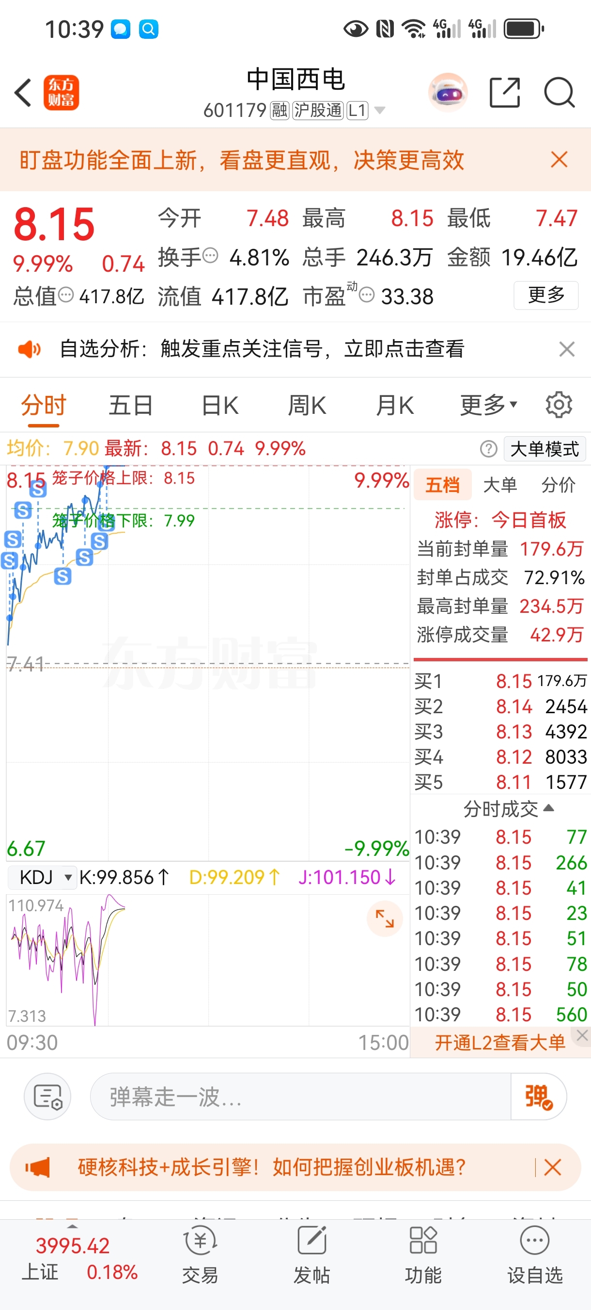
Task: Tap the info icon next to 总值
Action: tap(66, 295)
